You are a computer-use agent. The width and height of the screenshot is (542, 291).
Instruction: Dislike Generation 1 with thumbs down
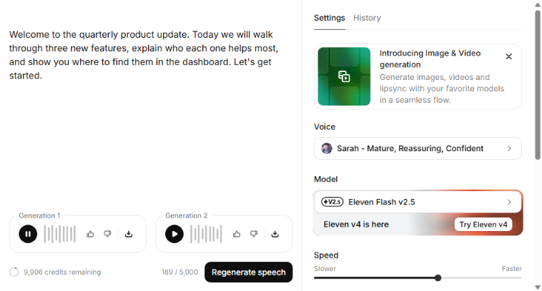pos(107,234)
